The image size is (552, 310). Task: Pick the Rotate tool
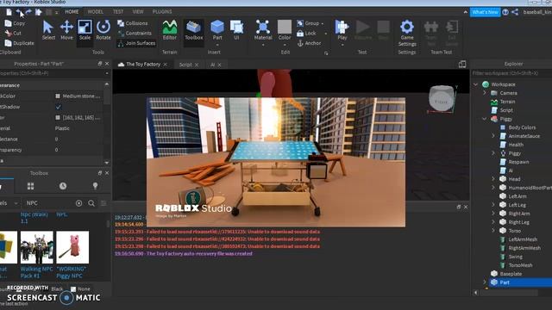tap(103, 30)
